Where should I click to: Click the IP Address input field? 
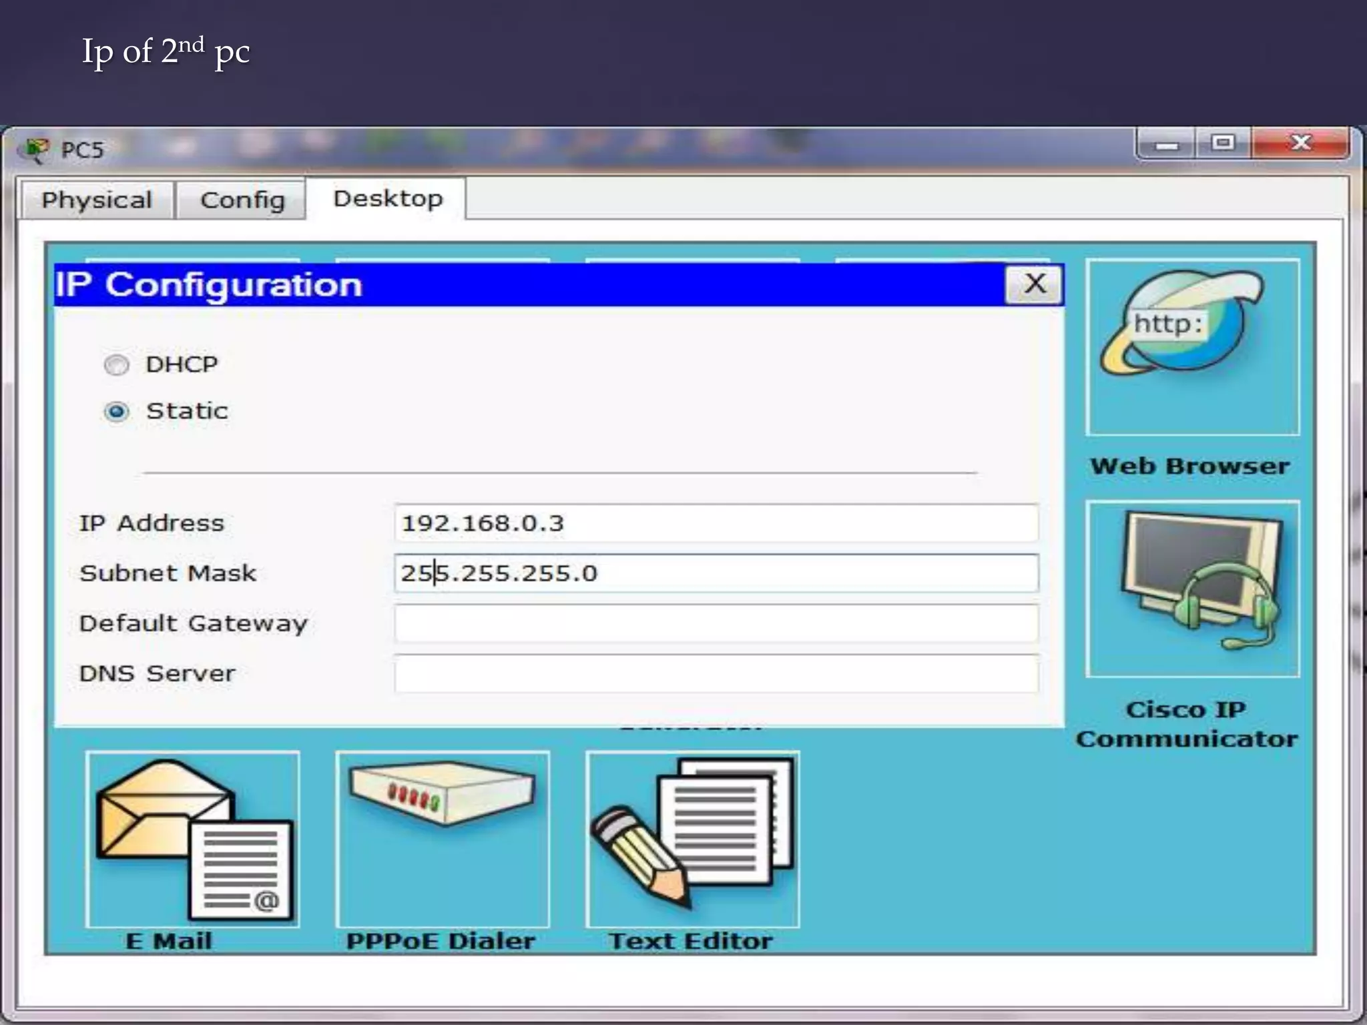click(x=716, y=523)
